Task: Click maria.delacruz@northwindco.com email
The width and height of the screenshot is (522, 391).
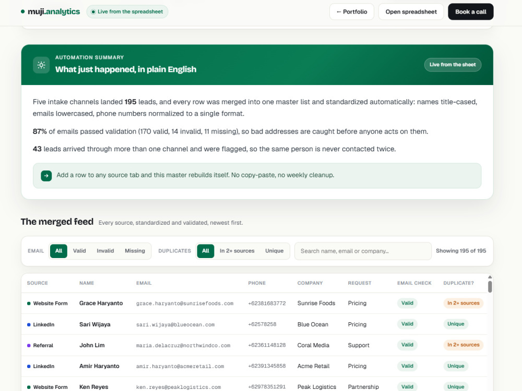Action: (x=183, y=346)
